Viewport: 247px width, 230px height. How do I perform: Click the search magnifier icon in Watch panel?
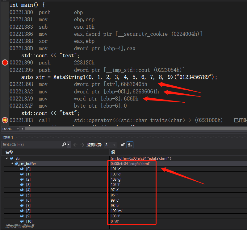pos(64,145)
